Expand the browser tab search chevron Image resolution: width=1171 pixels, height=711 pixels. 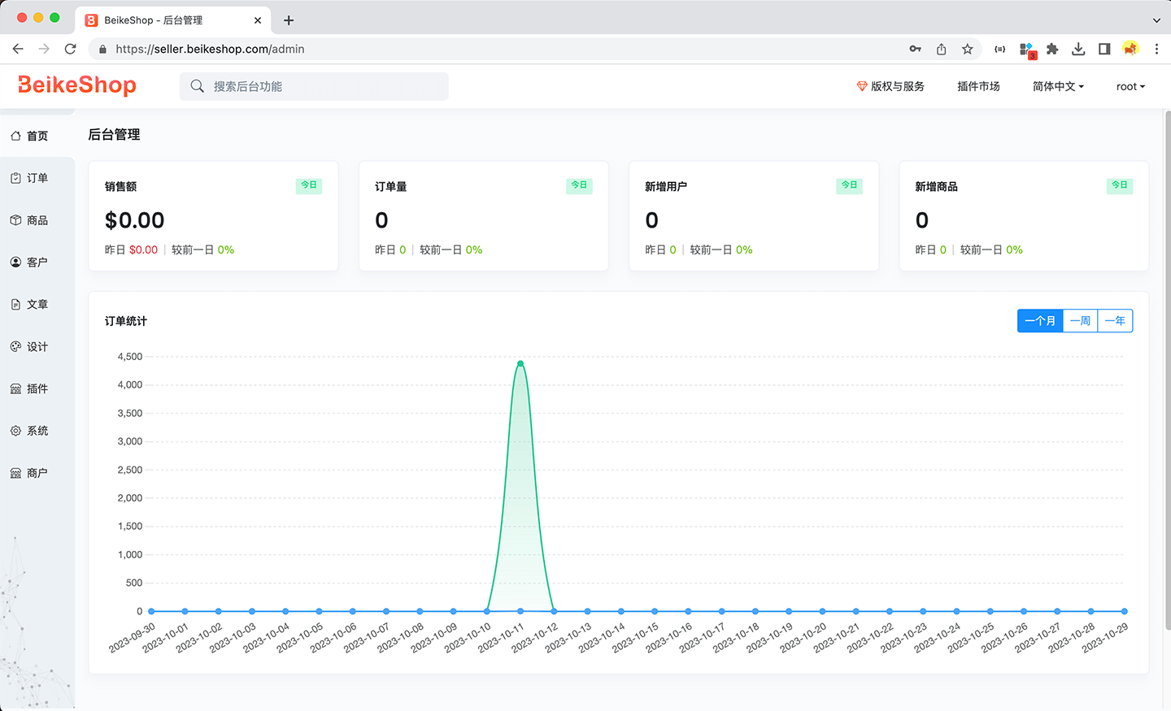tap(1156, 20)
